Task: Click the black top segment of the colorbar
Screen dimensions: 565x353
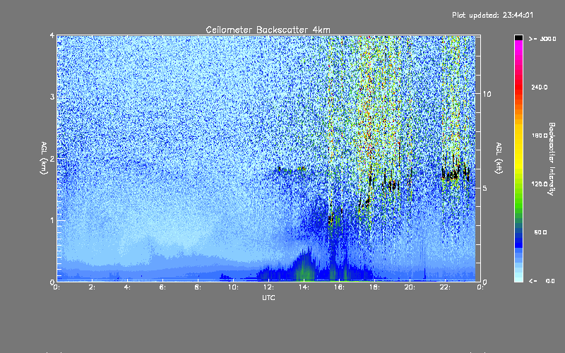Action: 518,37
